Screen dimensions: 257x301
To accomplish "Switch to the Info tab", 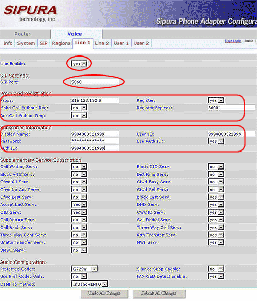I will pos(8,43).
